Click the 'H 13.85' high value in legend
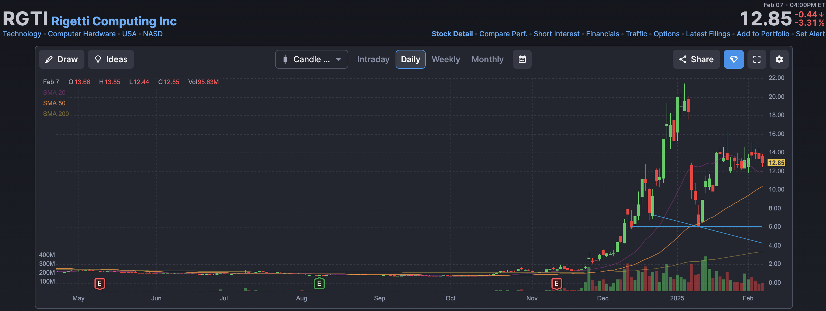 click(110, 82)
